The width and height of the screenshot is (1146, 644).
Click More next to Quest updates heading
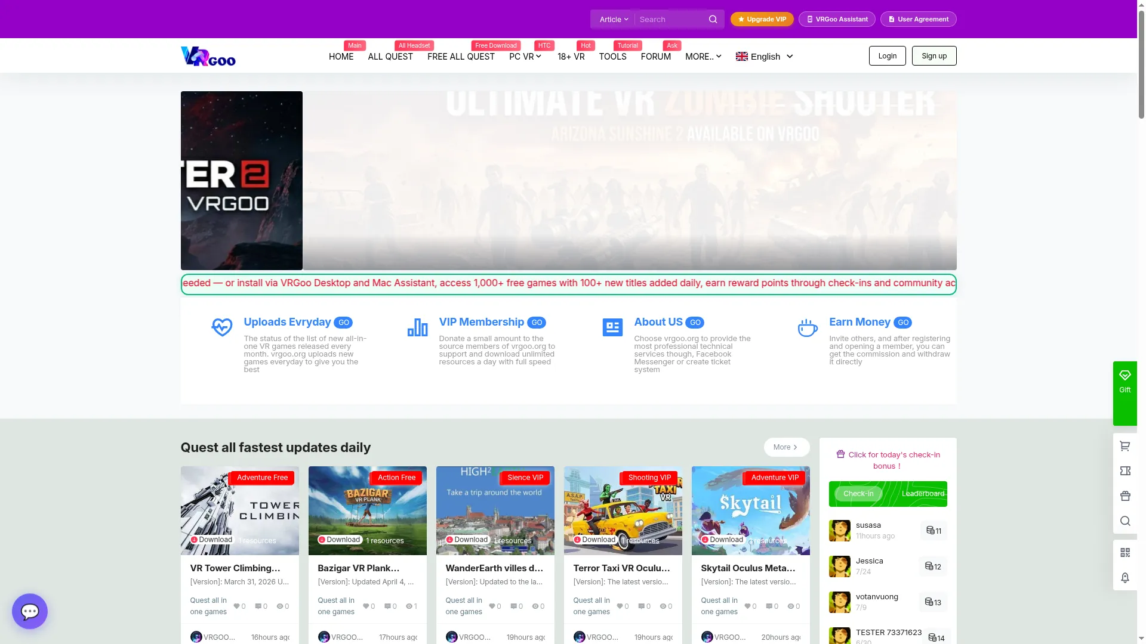(x=786, y=447)
